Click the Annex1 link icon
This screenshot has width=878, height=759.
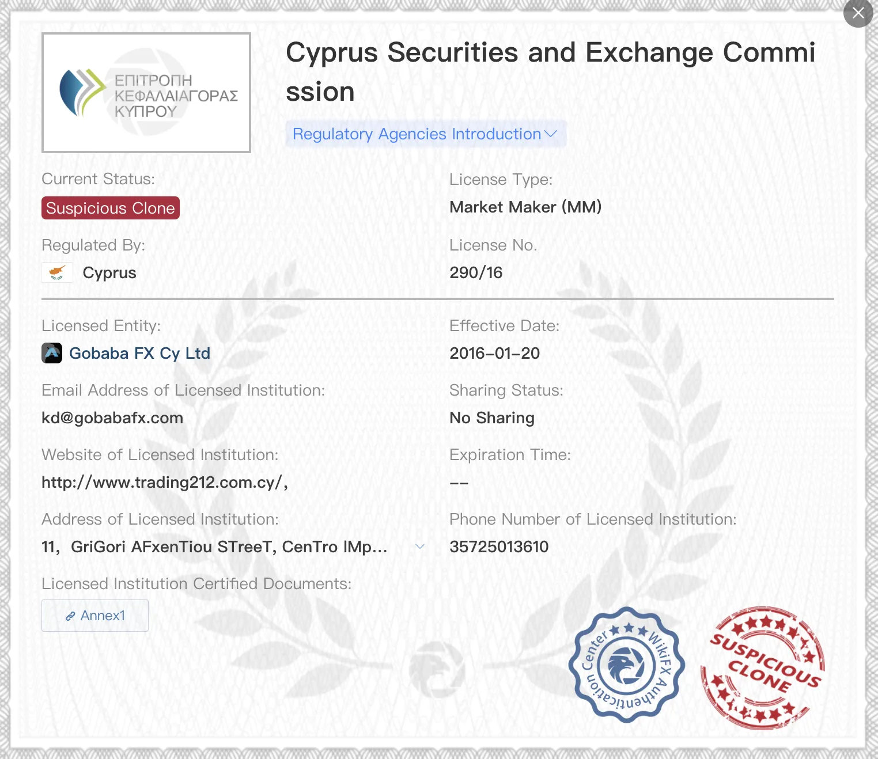click(70, 616)
